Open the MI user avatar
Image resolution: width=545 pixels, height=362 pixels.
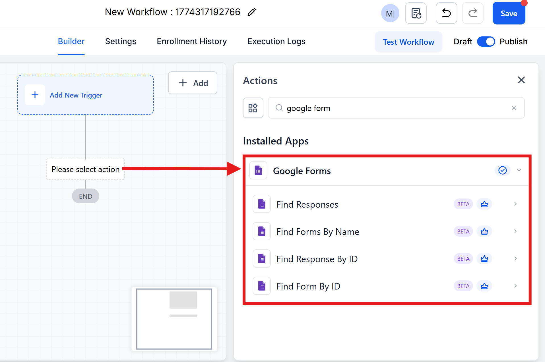[390, 13]
